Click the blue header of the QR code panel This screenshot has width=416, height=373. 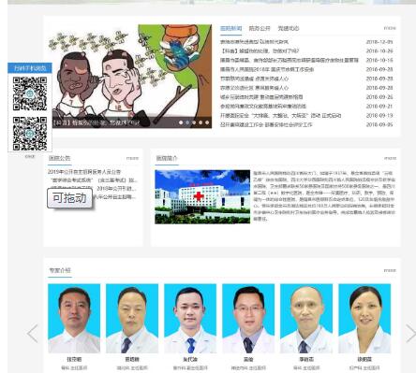[30, 68]
